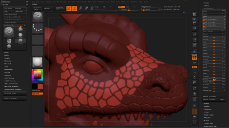Select the MaskPen brush icon
Viewport: 229px width, 128px height.
pos(9,41)
